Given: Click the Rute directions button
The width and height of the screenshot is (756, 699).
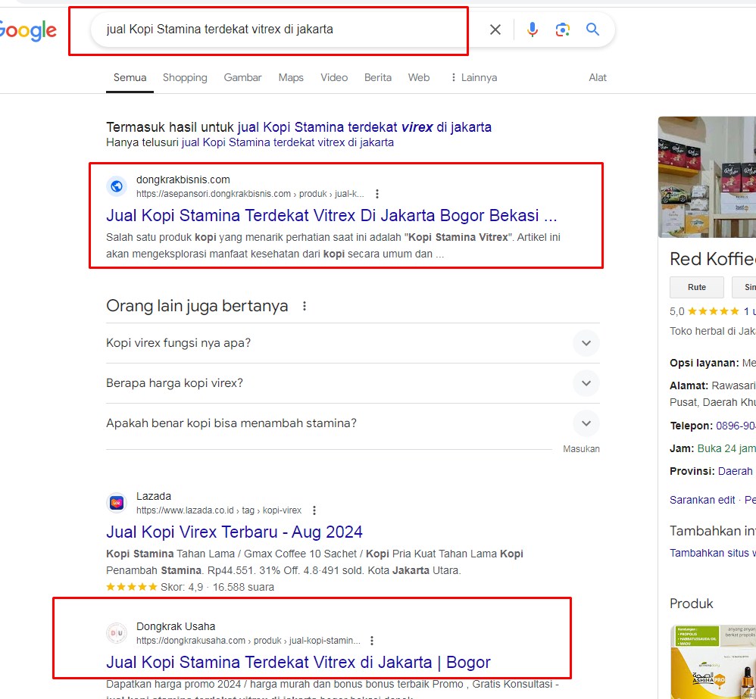Looking at the screenshot, I should 697,287.
